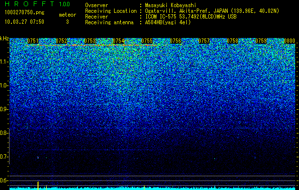Click the bright meteor echo near 0751
Screen dimensions: 299x190
[x=38, y=158]
